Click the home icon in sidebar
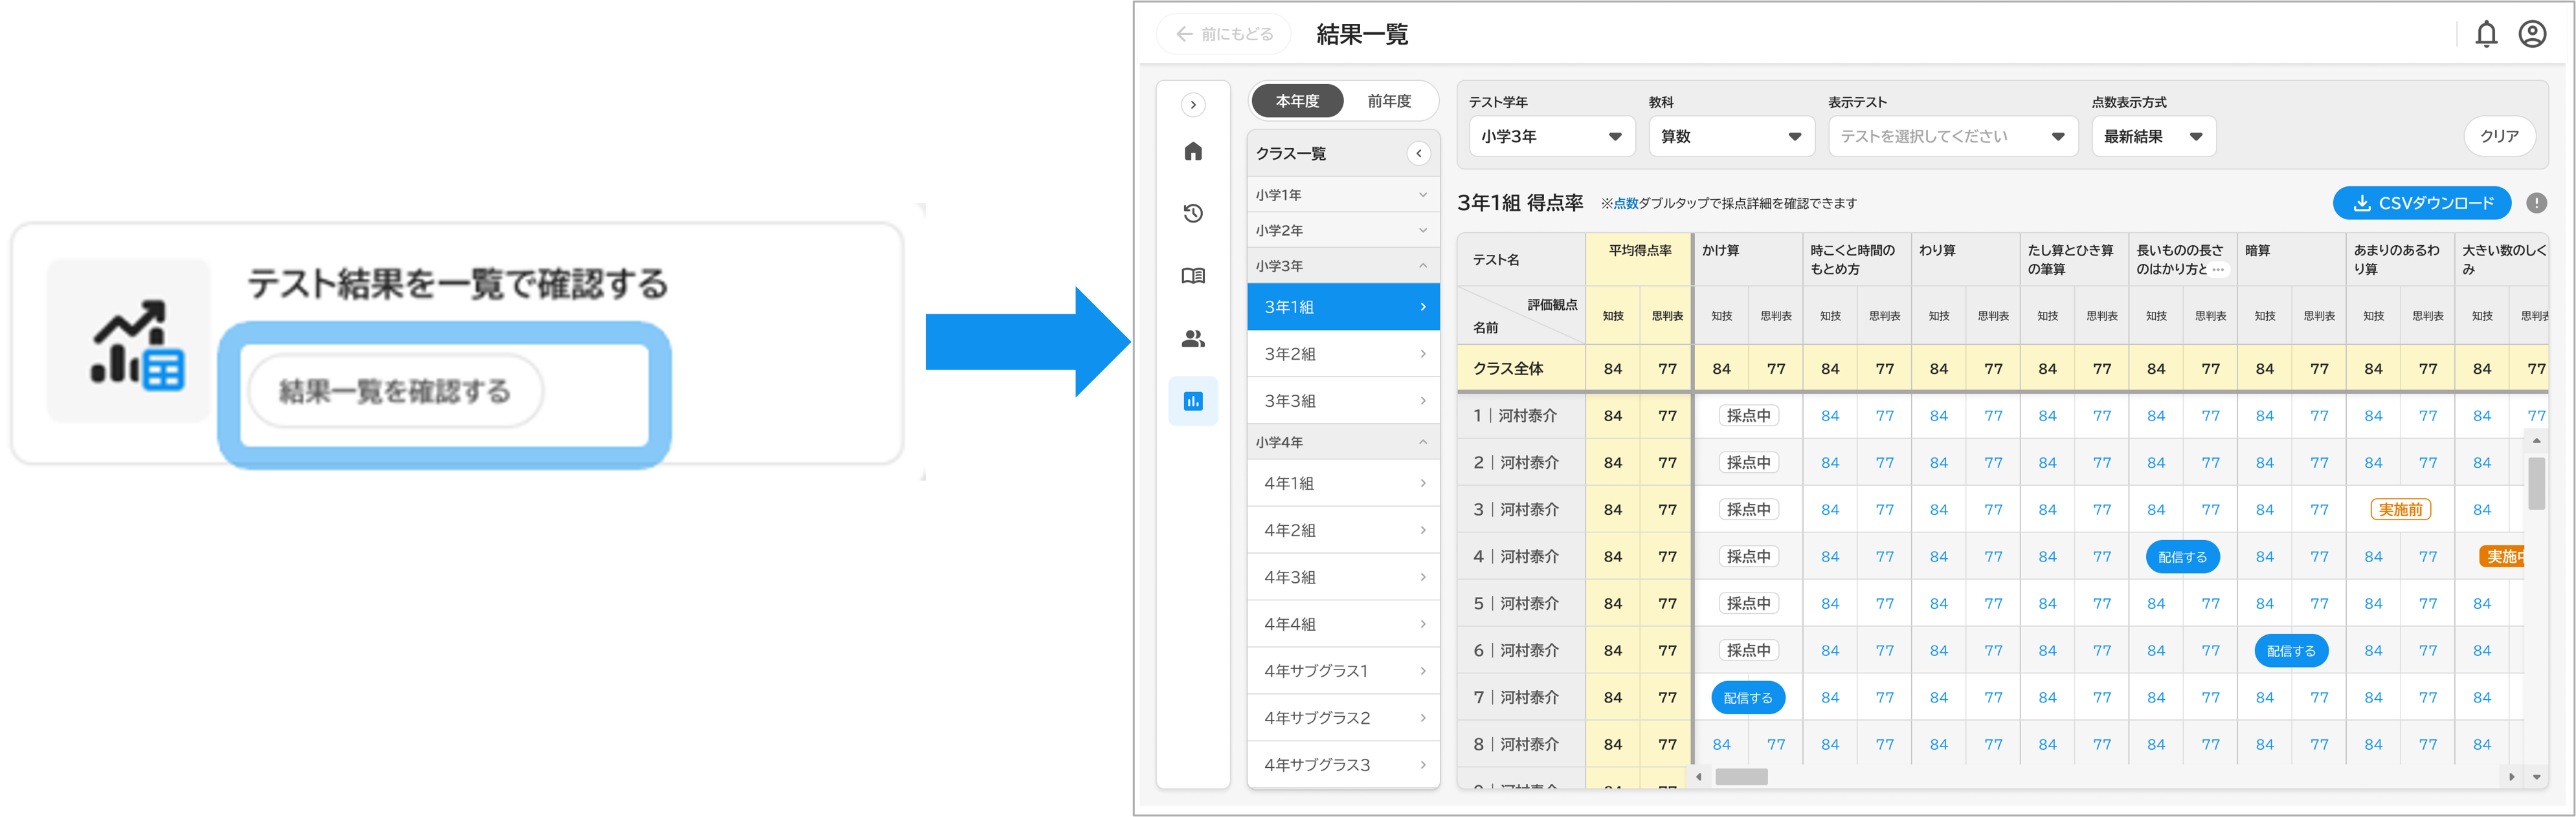2576x817 pixels. tap(1193, 151)
